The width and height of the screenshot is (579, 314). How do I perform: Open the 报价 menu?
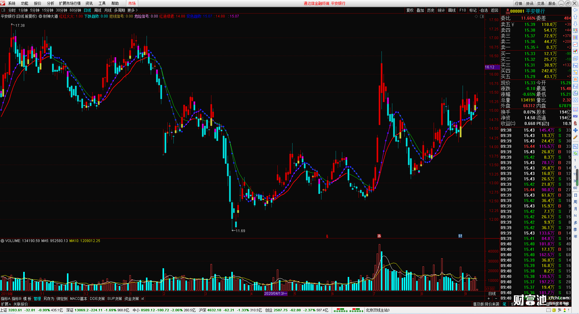(x=38, y=3)
